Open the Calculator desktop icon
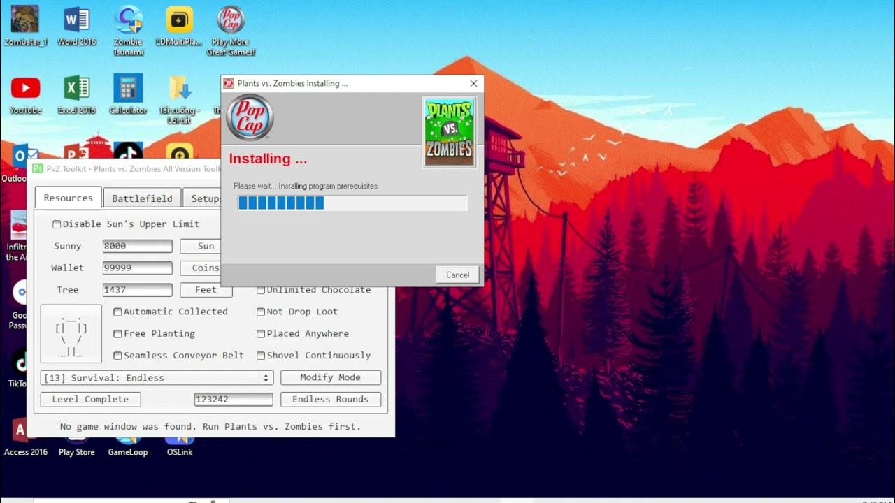The height and width of the screenshot is (503, 895). click(x=128, y=94)
